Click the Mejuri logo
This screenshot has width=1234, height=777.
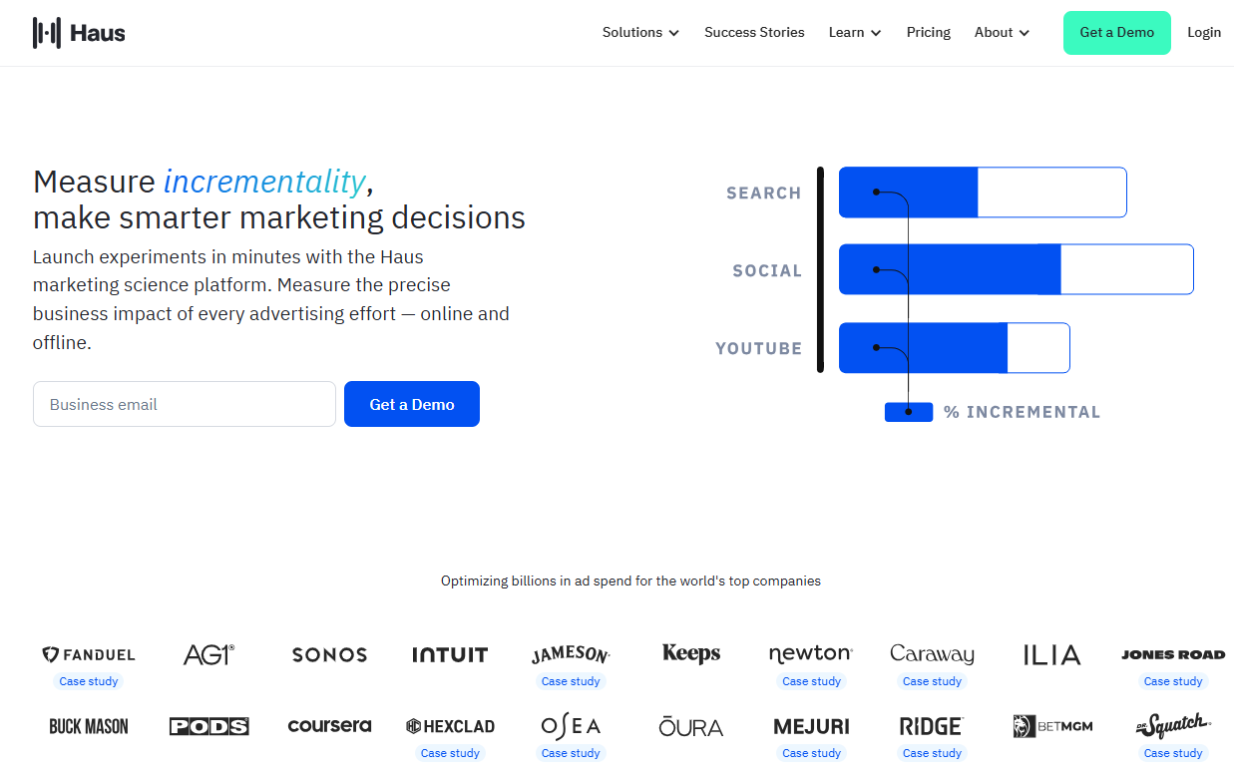pos(811,726)
